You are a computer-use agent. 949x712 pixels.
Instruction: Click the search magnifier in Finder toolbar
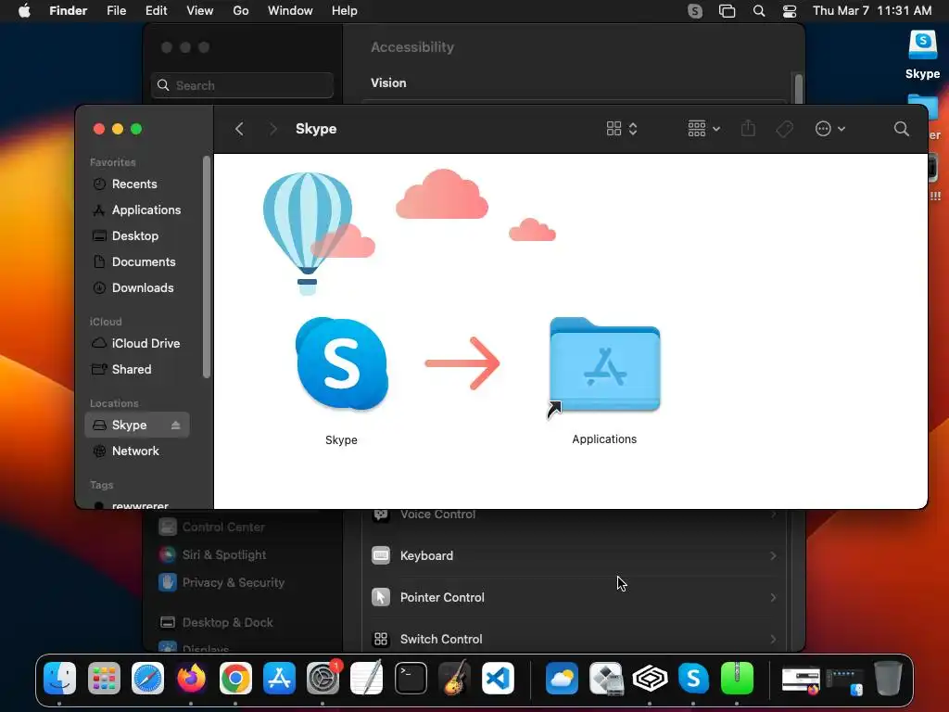[901, 129]
